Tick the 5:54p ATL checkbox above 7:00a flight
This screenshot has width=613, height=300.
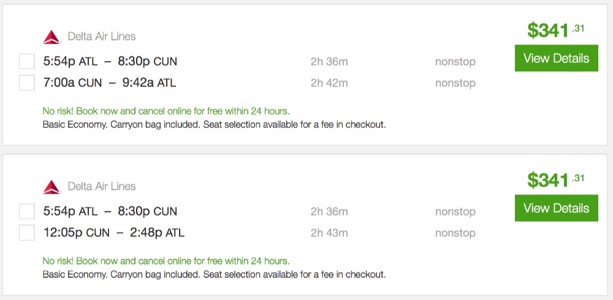27,61
